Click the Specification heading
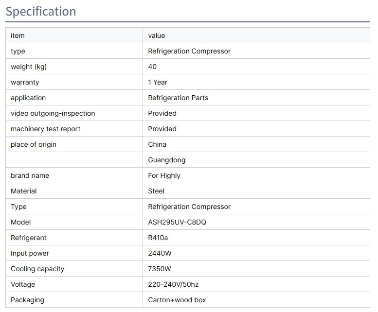The width and height of the screenshot is (378, 312). tap(41, 11)
